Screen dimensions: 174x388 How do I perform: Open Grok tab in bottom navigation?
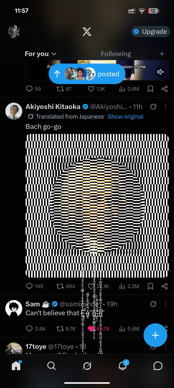[87, 366]
